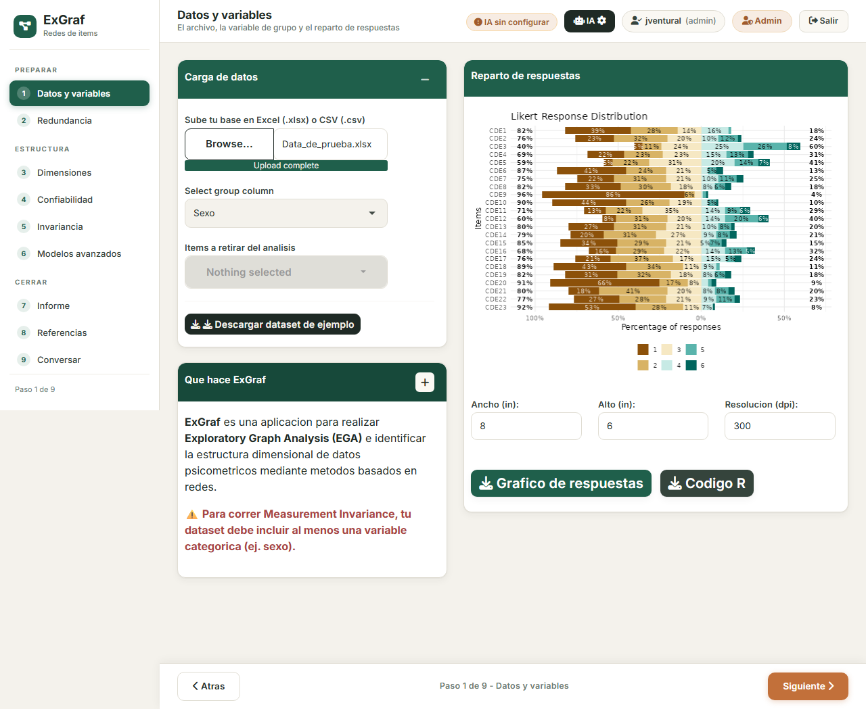
Task: Open IA settings with robot gear icon
Action: pyautogui.click(x=589, y=21)
